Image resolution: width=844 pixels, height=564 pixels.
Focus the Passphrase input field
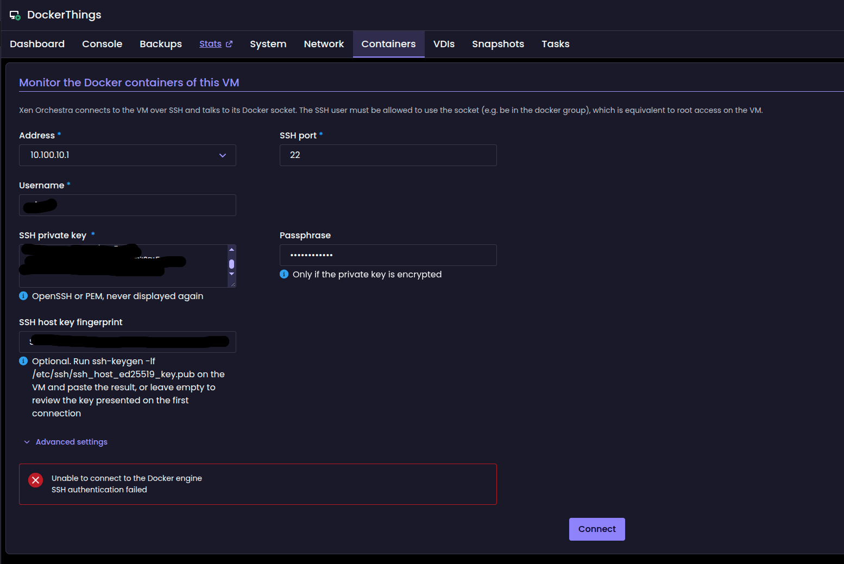pos(388,255)
